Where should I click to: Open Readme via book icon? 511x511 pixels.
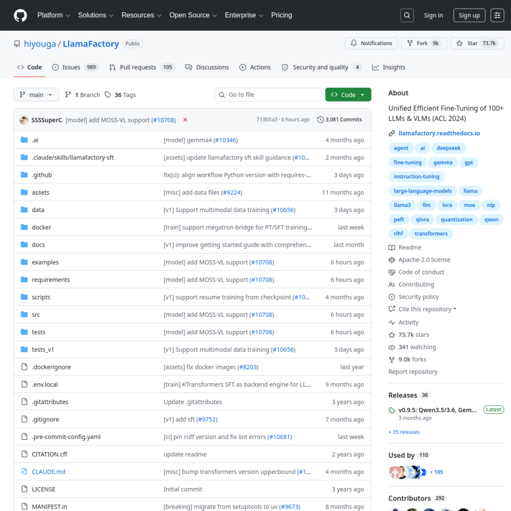pos(392,247)
